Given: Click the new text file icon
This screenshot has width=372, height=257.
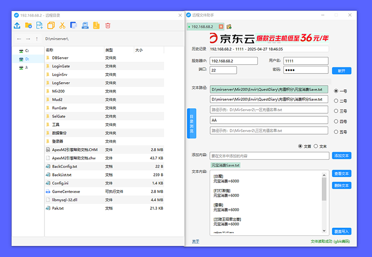Looking at the screenshot, I should tap(40, 26).
